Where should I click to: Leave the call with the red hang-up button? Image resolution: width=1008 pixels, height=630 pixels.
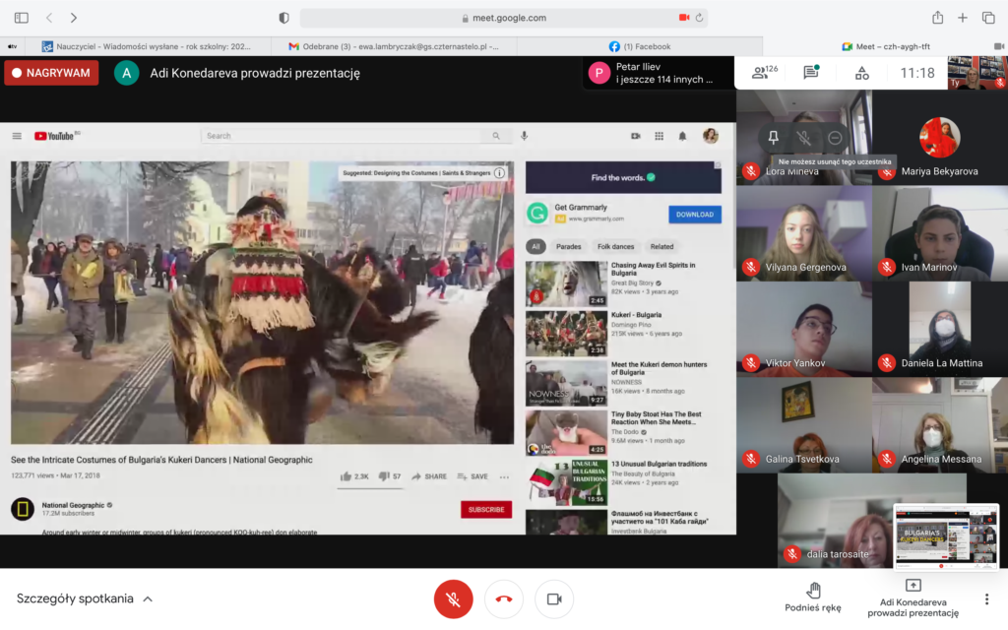504,598
